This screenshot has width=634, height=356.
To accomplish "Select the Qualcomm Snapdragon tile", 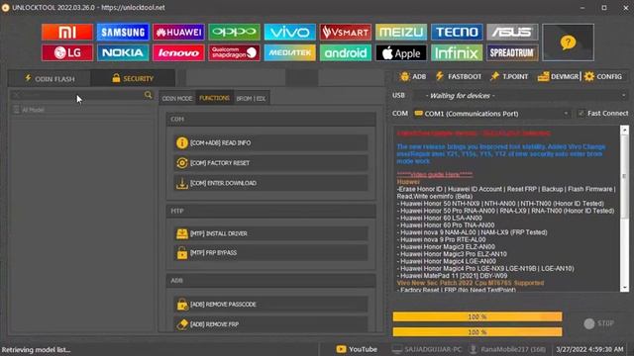I will click(234, 52).
